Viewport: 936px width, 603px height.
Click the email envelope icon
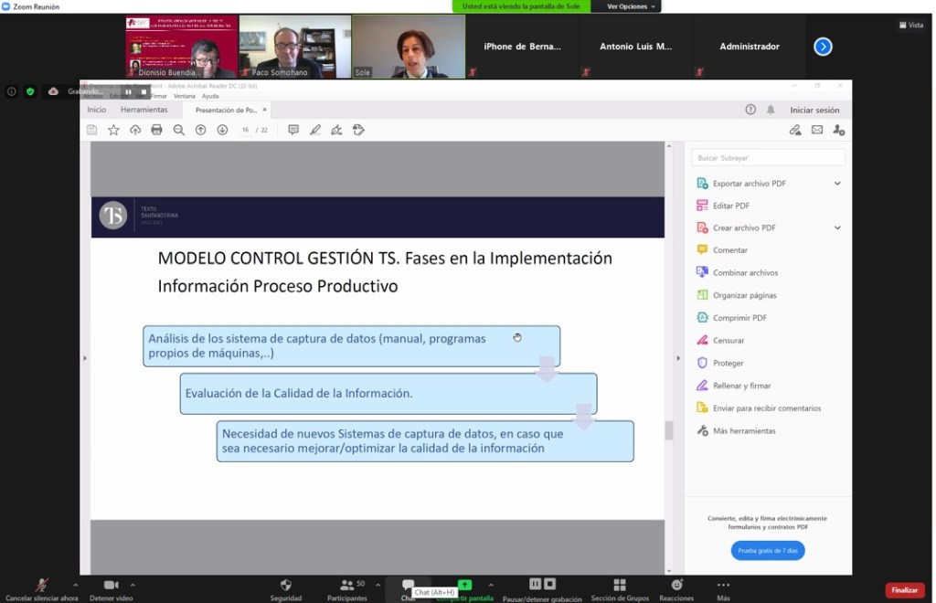pyautogui.click(x=817, y=130)
